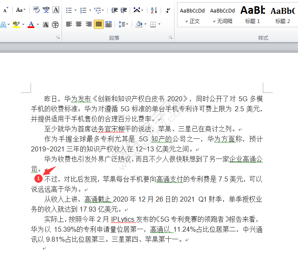Expand the text effects dropdown arrow
Viewport: 298px width, 266px height.
(x=8, y=25)
